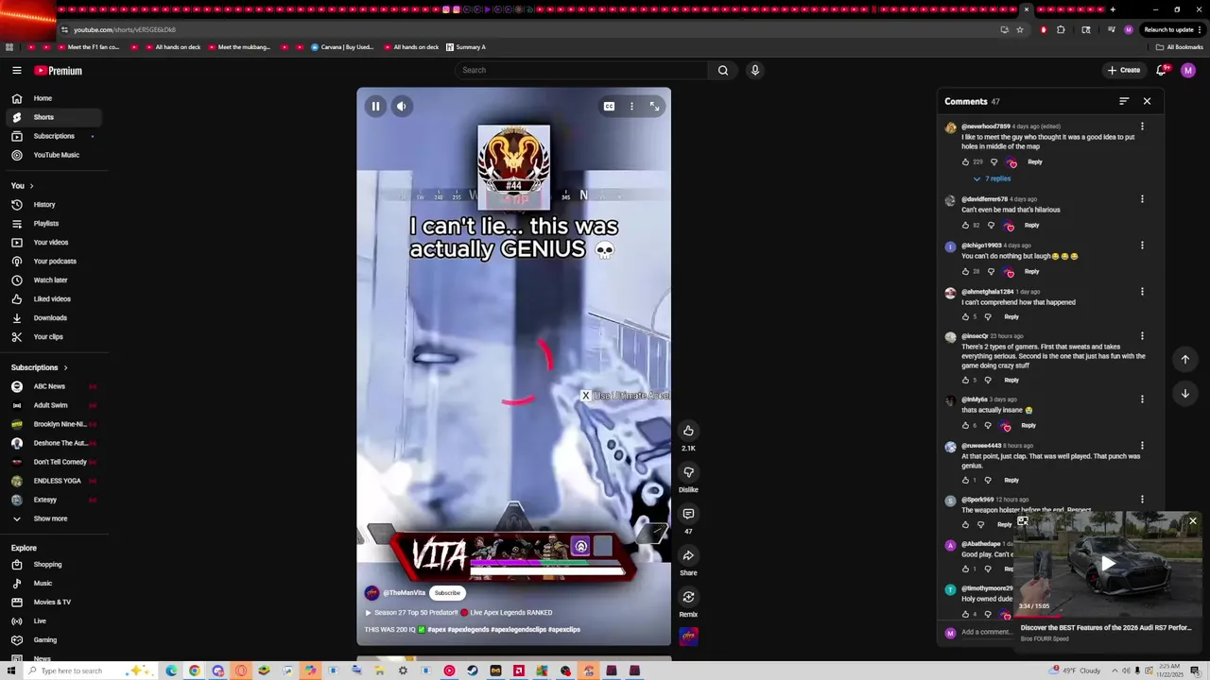The width and height of the screenshot is (1210, 680).
Task: Open the Short's three-dot options menu
Action: tap(631, 107)
